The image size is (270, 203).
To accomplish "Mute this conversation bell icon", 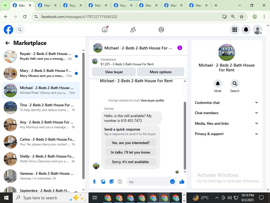I will [218, 84].
